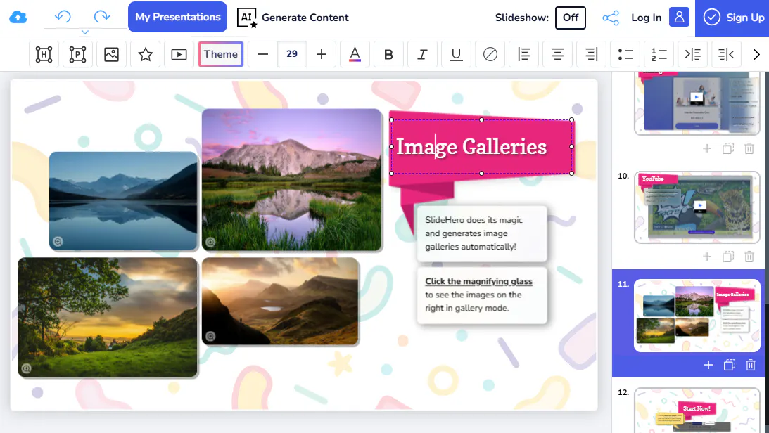
Task: Clear text formatting
Action: [490, 54]
